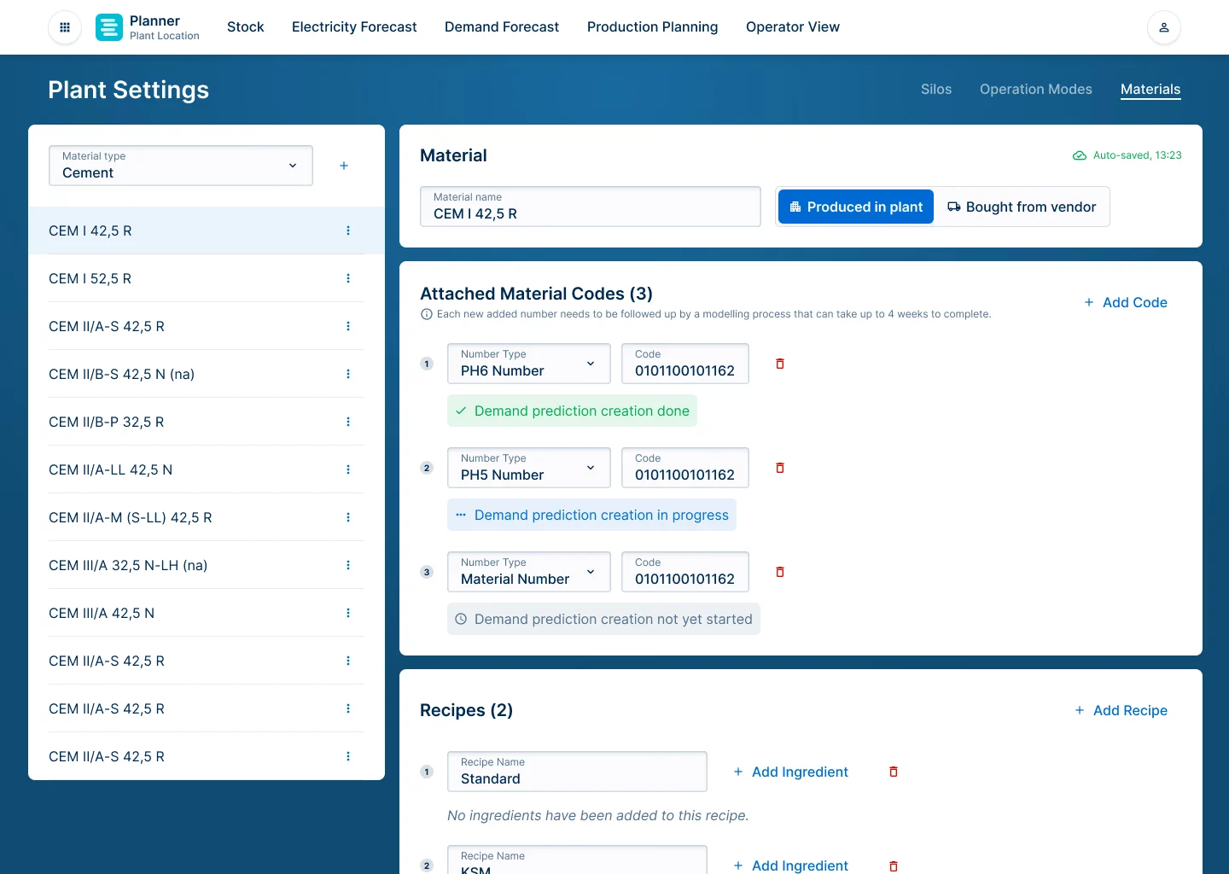The image size is (1229, 874).
Task: Edit the code field for PH6 Number
Action: point(685,364)
